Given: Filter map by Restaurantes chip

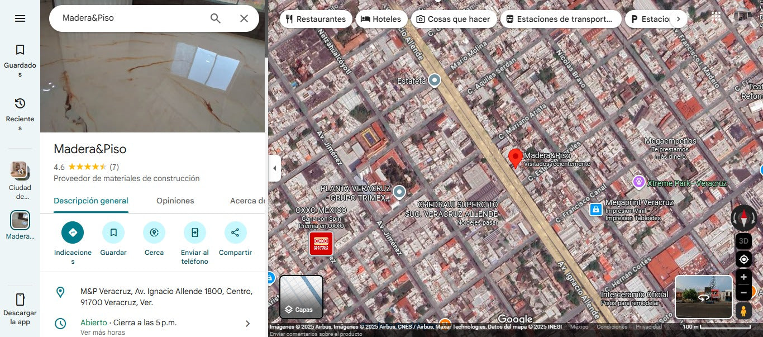Looking at the screenshot, I should click(316, 19).
